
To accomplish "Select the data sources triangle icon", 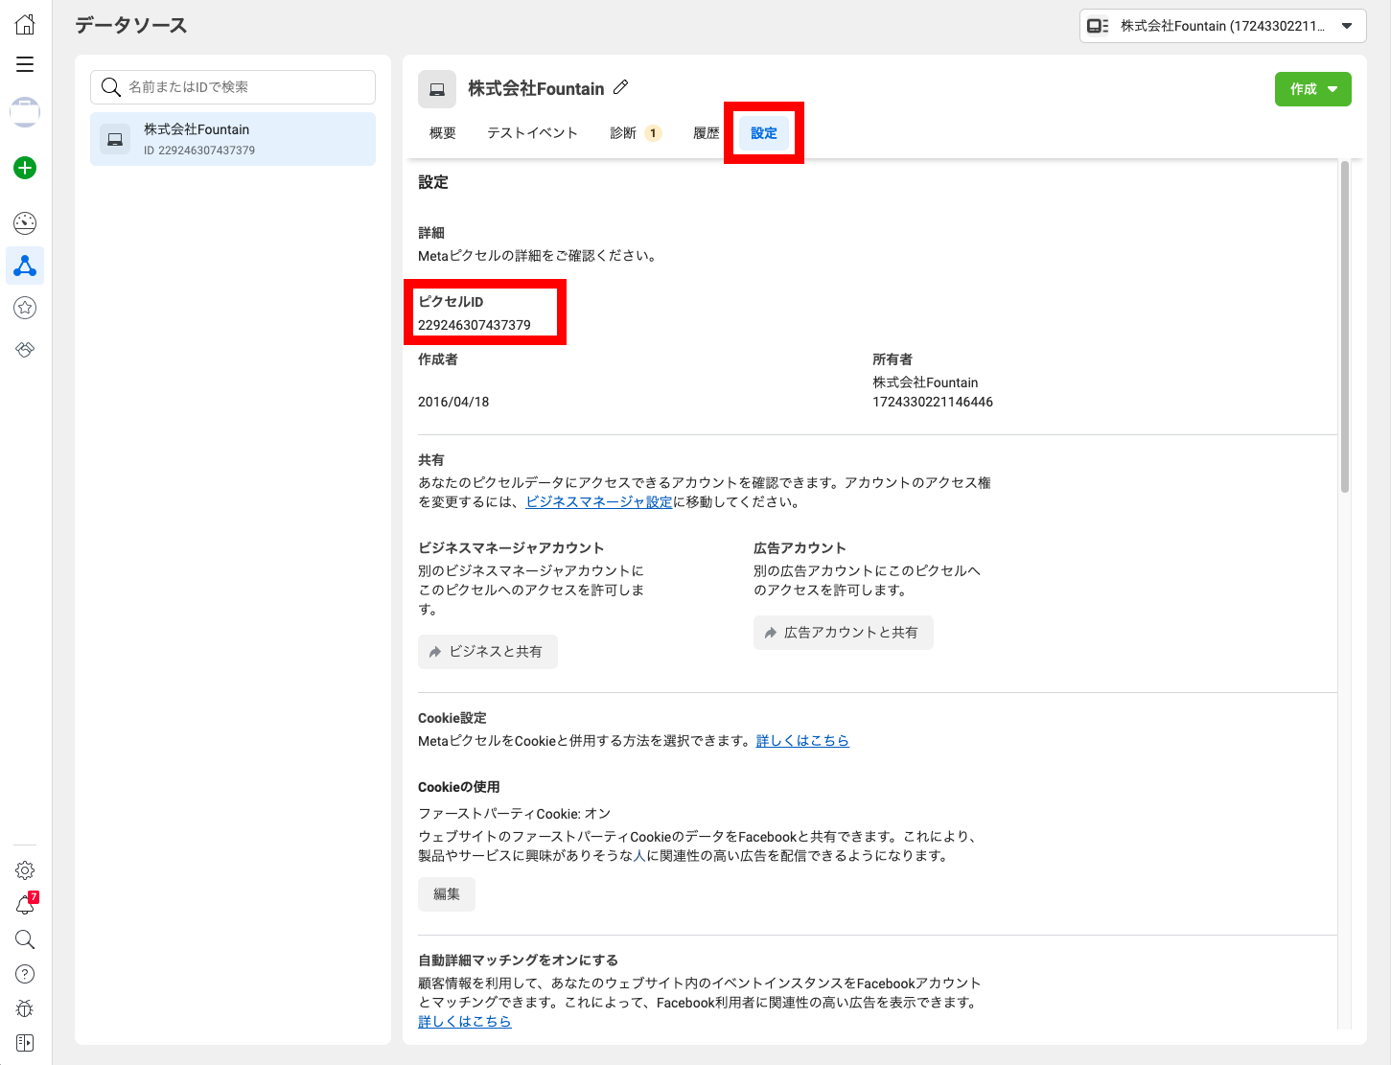I will 25,266.
